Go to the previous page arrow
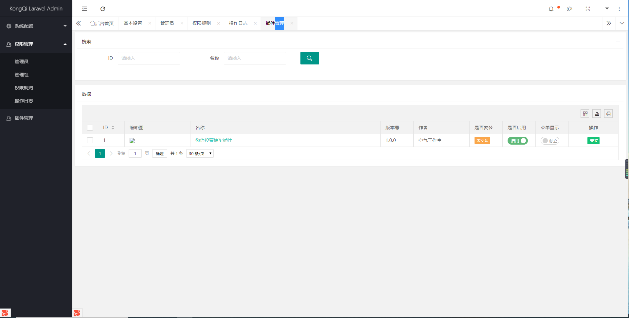Image resolution: width=629 pixels, height=318 pixels. [89, 153]
